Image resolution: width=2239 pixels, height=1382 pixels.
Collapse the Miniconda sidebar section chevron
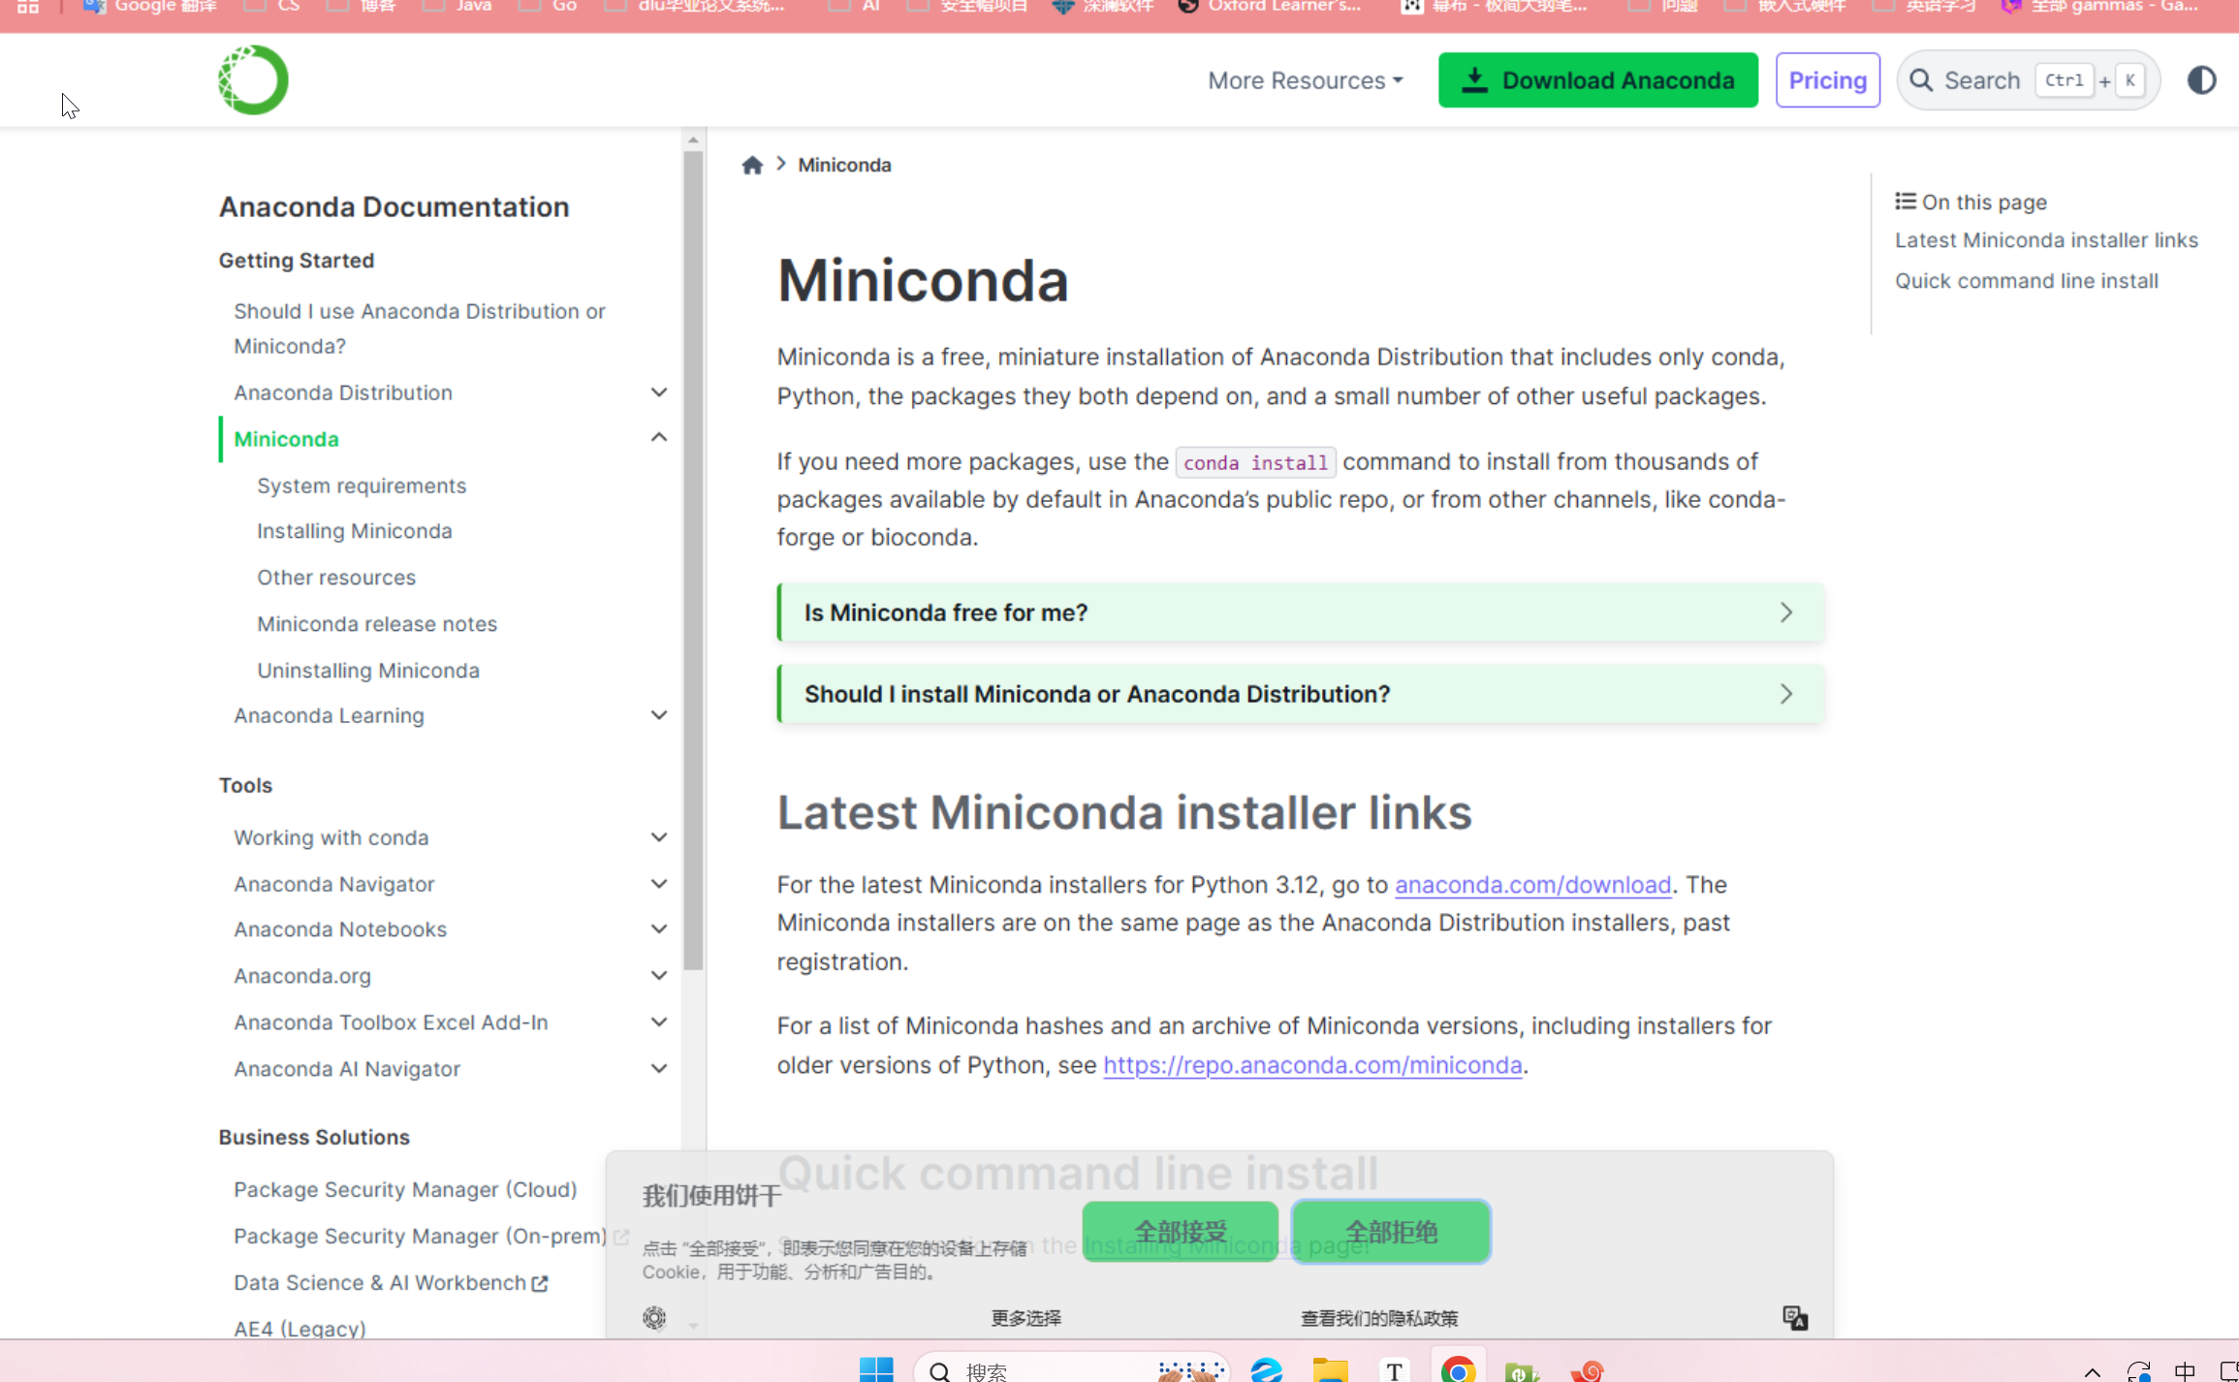click(x=659, y=438)
